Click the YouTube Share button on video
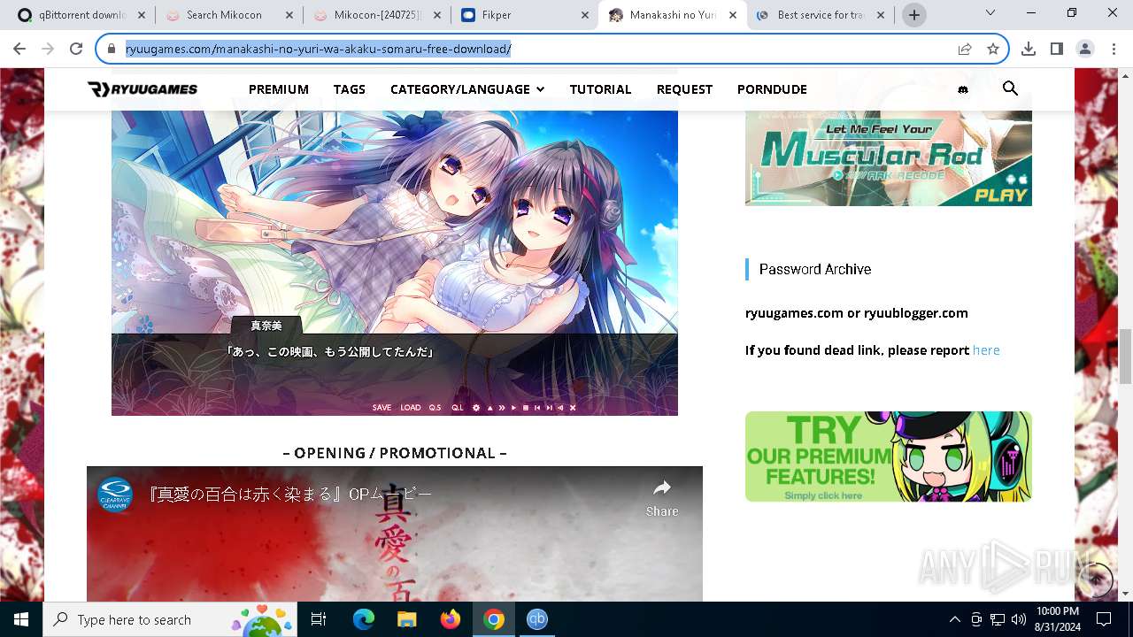Viewport: 1133px width, 637px height. click(662, 498)
